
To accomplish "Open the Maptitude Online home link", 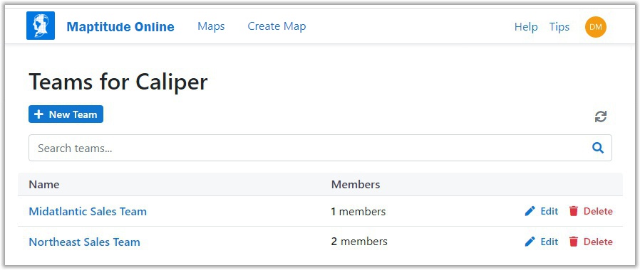I will pos(120,27).
